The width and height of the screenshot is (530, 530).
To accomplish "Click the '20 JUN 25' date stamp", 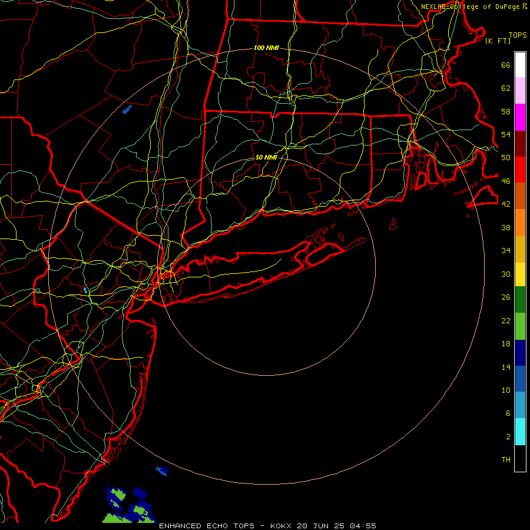I will 321,526.
